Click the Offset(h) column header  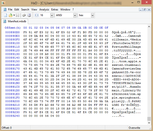click(x=13, y=28)
